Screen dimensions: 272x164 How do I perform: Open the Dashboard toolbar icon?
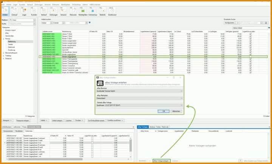point(112,11)
